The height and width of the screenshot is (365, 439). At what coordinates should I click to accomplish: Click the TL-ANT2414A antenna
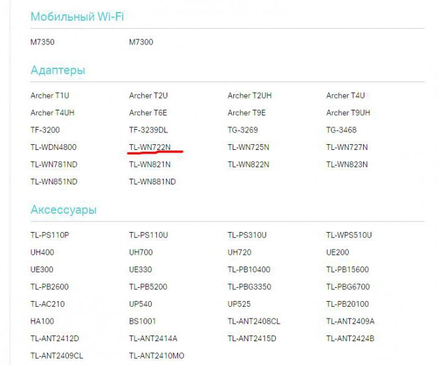click(x=153, y=339)
